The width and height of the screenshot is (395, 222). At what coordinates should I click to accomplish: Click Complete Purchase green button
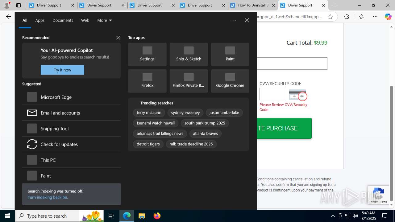[284, 128]
